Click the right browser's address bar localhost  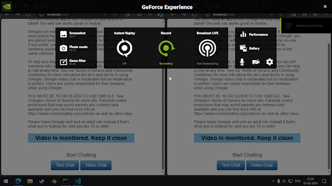pos(224,15)
